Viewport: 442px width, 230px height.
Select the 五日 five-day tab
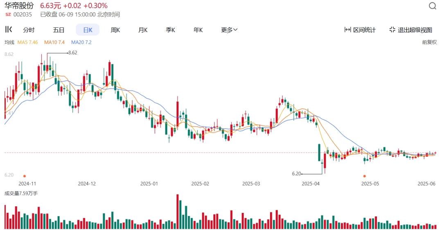coord(59,30)
